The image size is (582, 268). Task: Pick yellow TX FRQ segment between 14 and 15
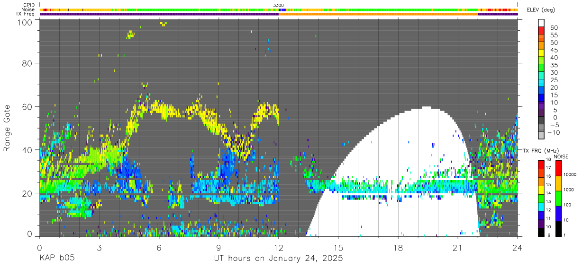(x=541, y=190)
